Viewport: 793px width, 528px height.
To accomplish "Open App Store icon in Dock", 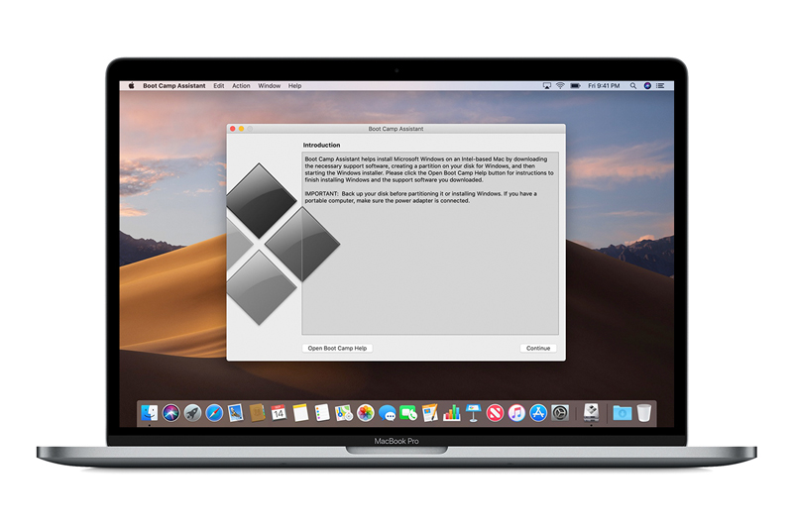I will (538, 413).
